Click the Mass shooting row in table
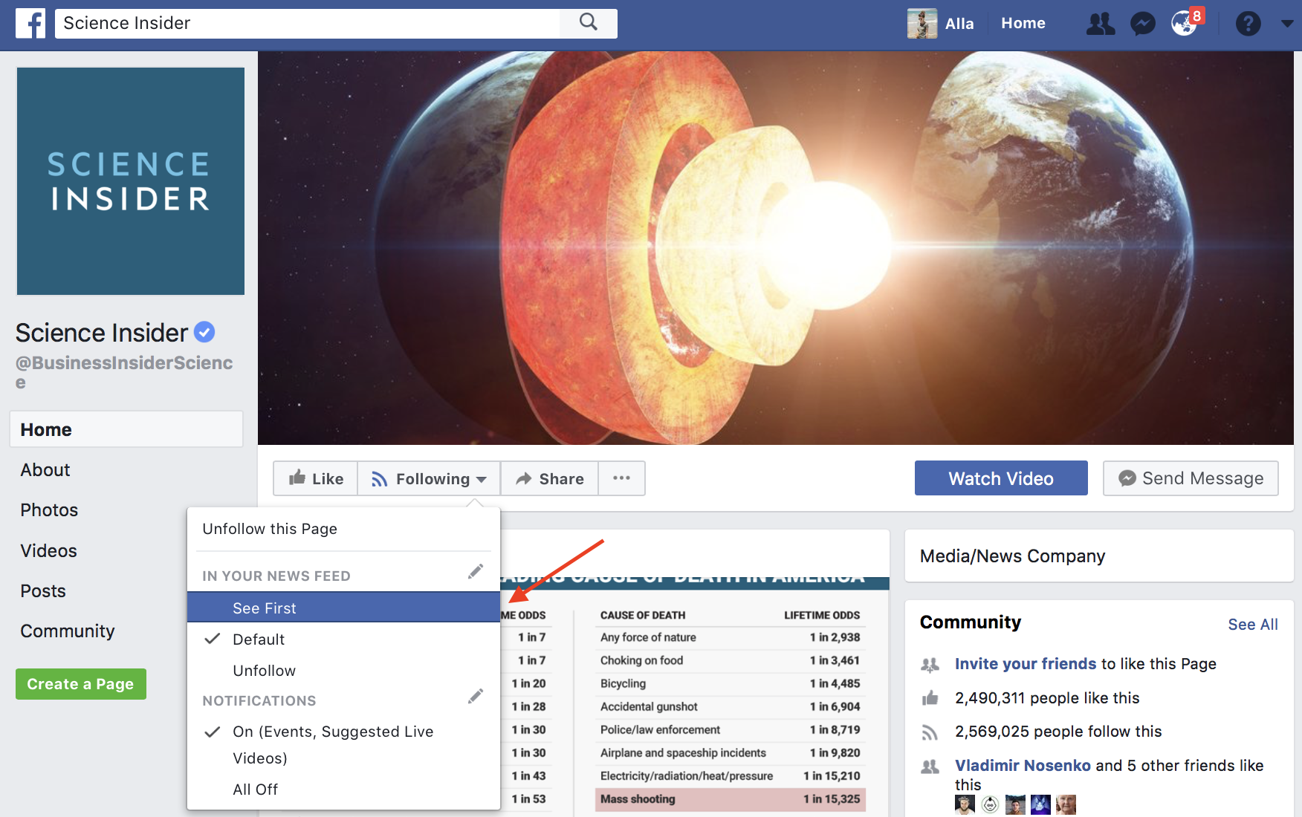The height and width of the screenshot is (817, 1302). click(730, 799)
